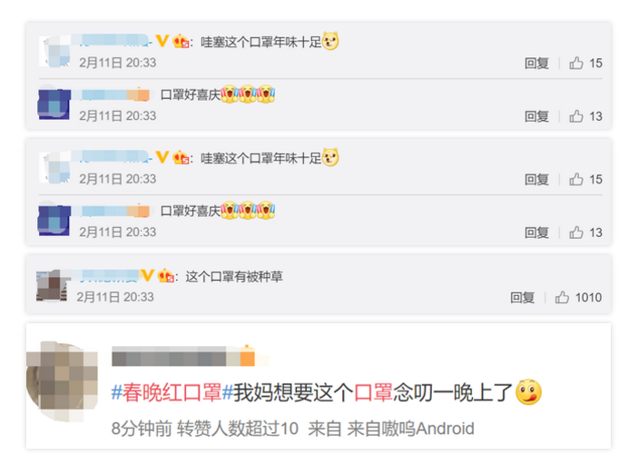Image resolution: width=638 pixels, height=465 pixels.
Task: Like the second 口罩好喜庆 comment
Action: (576, 232)
